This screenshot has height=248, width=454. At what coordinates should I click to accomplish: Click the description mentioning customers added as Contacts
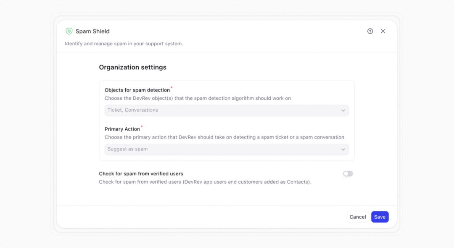click(x=205, y=182)
